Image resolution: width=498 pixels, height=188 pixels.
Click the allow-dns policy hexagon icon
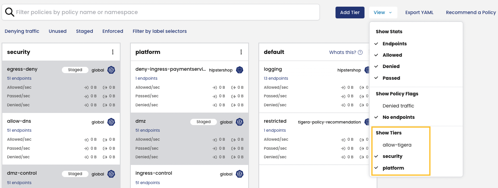[x=111, y=122]
